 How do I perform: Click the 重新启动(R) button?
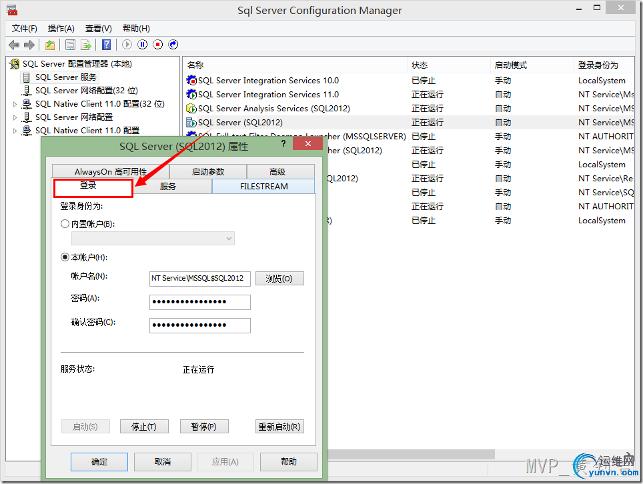[x=279, y=427]
